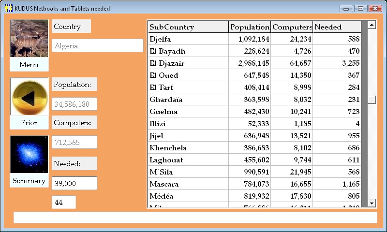This screenshot has height=232, width=387.
Task: Click the antelope Menu icon
Action: 29,39
